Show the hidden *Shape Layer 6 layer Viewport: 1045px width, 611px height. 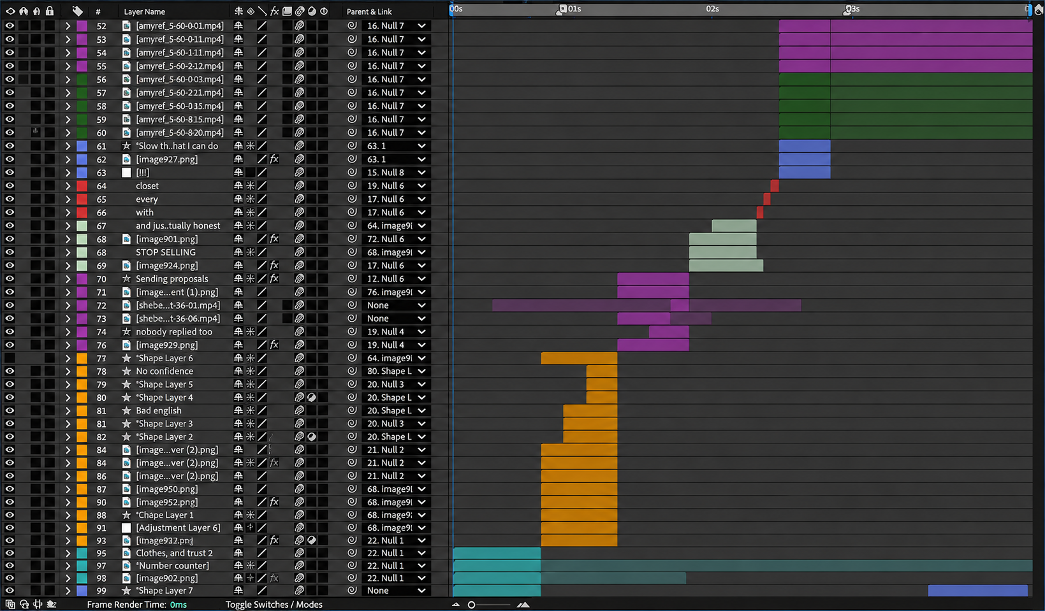coord(10,358)
